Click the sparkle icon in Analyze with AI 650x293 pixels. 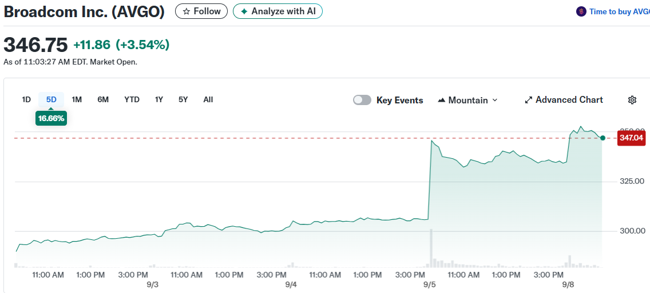(x=244, y=11)
